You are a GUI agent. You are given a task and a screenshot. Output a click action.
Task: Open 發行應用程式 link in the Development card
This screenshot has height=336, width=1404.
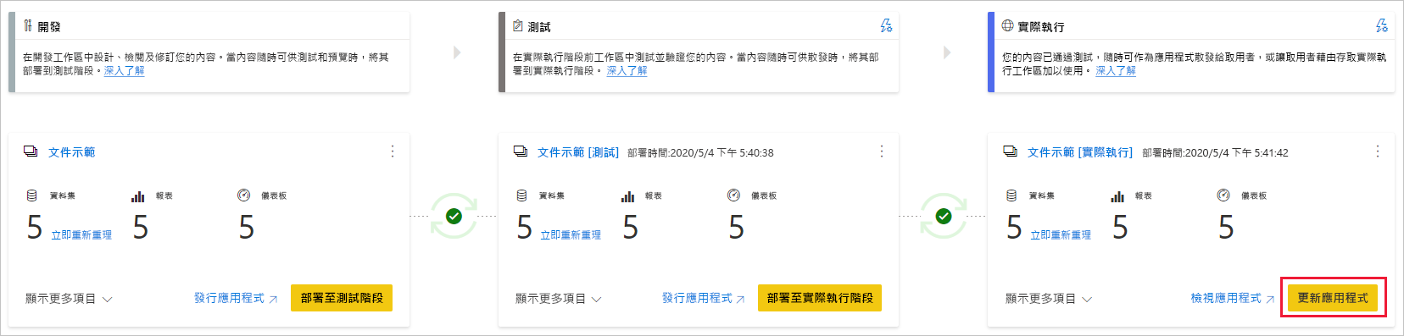point(236,298)
